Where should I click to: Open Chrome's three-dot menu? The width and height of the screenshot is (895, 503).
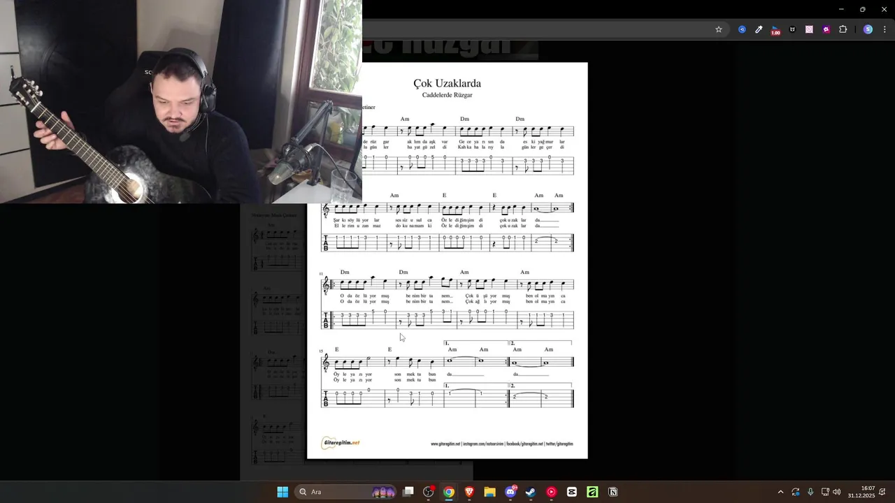pos(885,29)
